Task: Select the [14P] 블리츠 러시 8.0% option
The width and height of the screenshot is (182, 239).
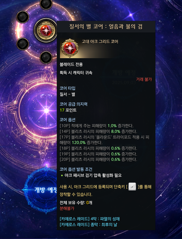Action: click(x=98, y=131)
